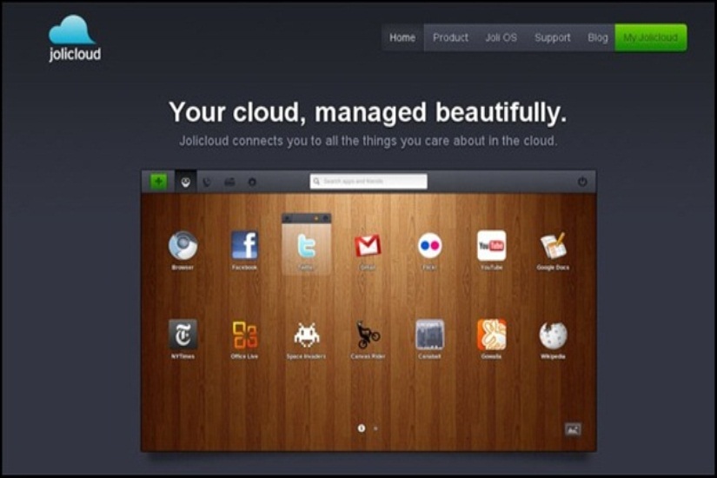717x478 pixels.
Task: Select the highlighted launcher home icon
Action: click(185, 182)
